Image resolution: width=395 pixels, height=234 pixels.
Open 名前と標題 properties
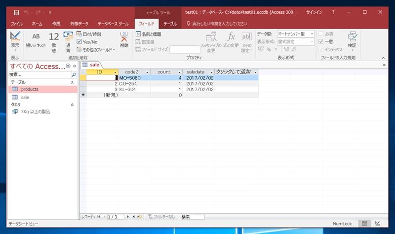149,34
